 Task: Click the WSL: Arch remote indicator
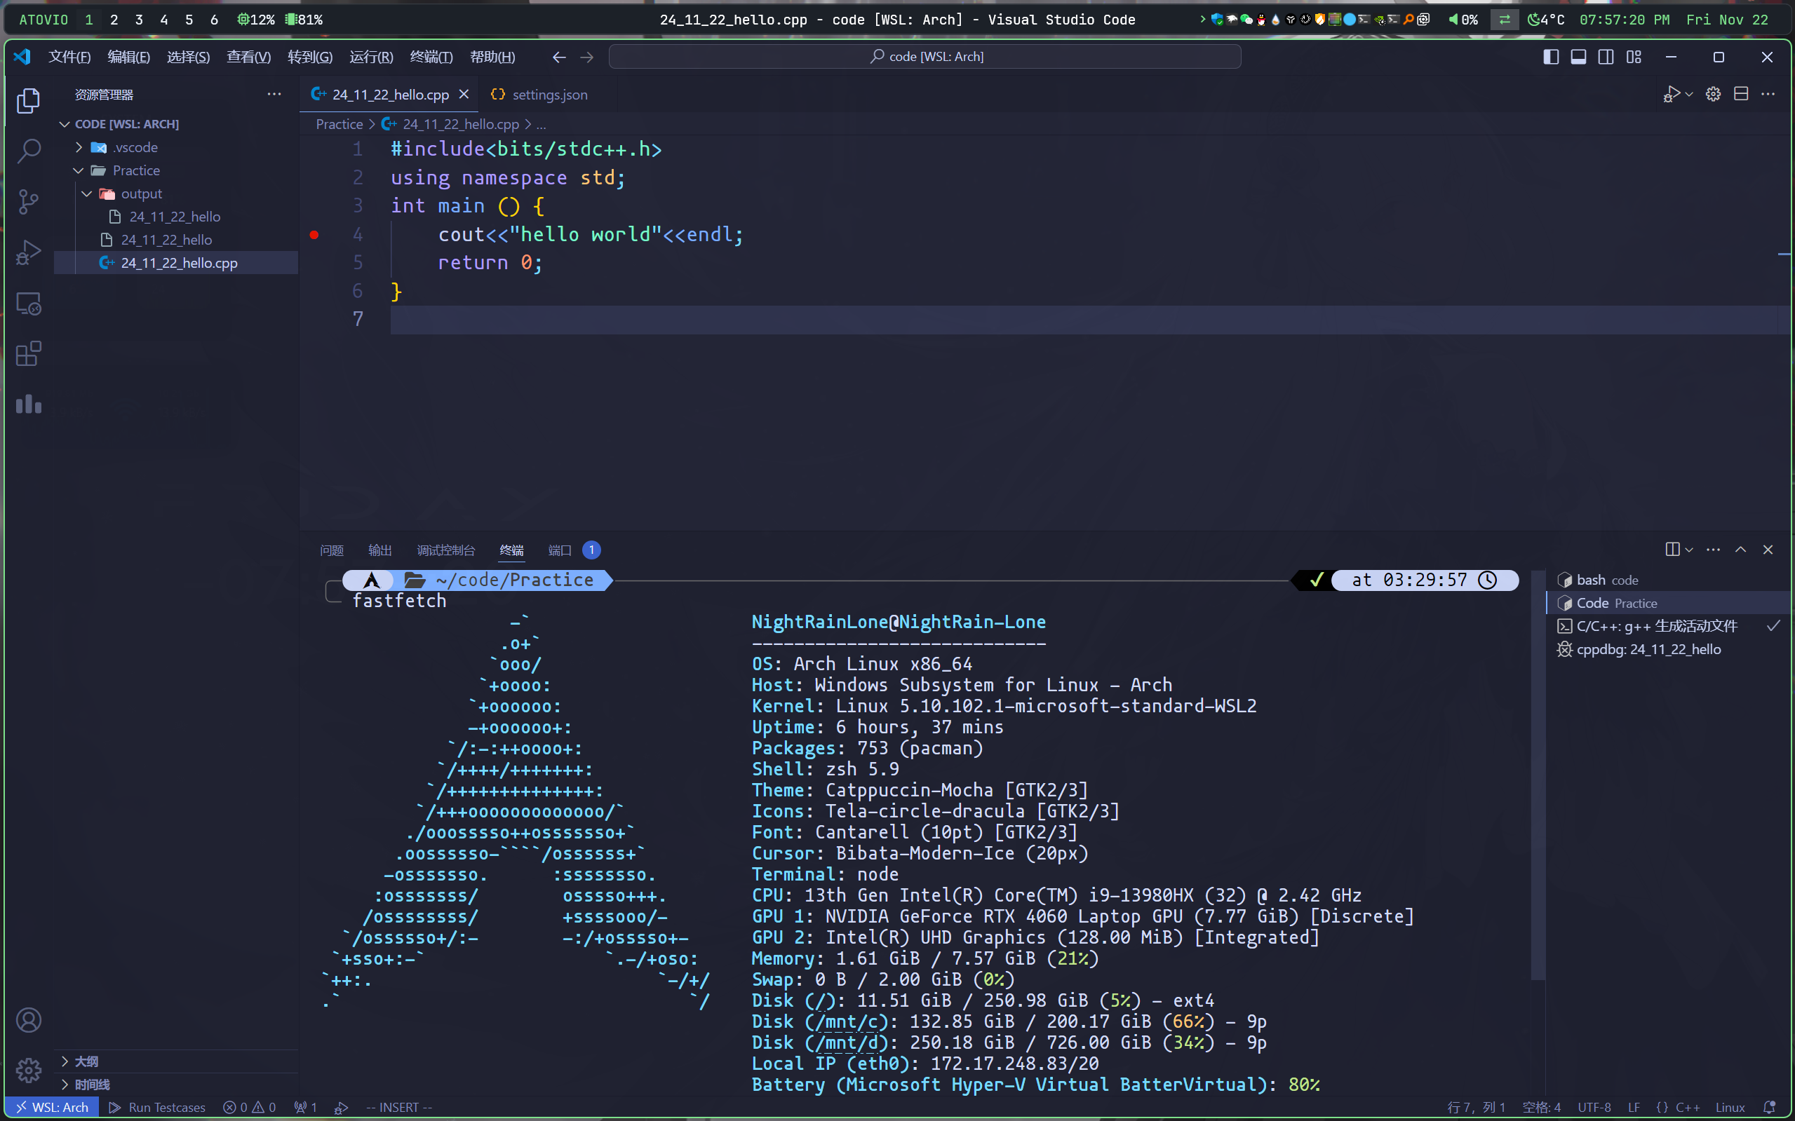(52, 1107)
